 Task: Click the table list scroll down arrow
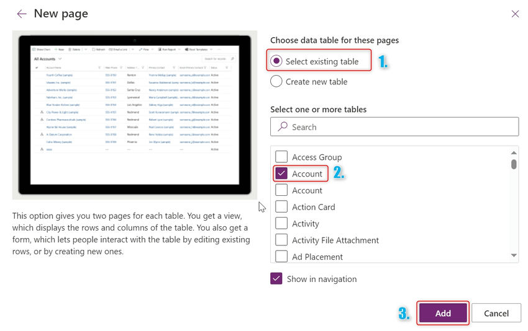514,255
